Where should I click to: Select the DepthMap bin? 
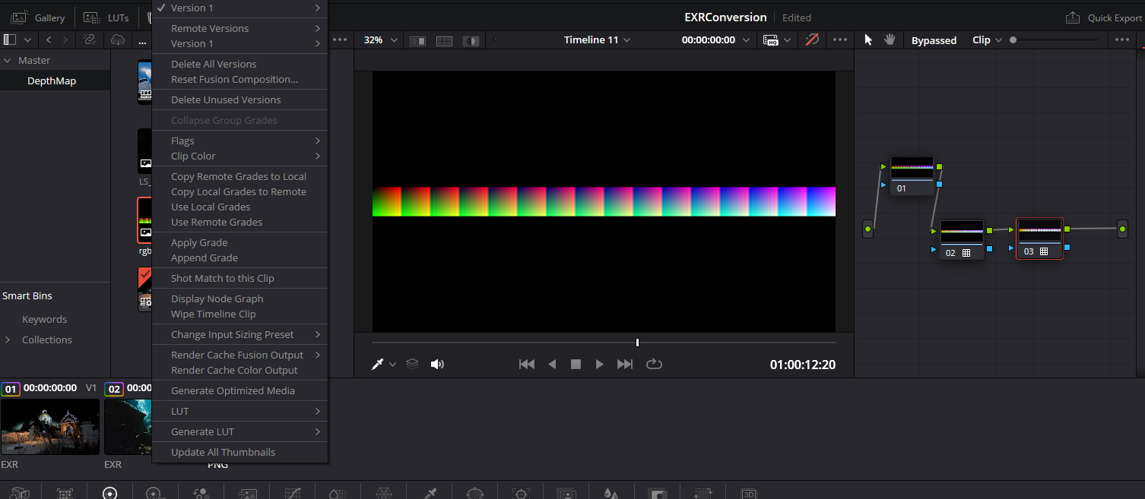pyautogui.click(x=52, y=81)
